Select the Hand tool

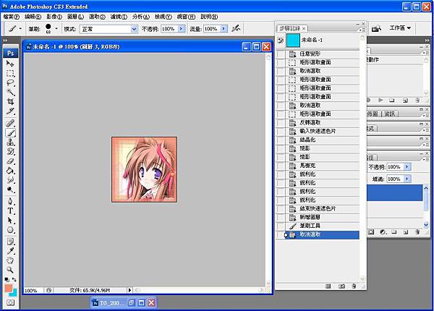10,260
